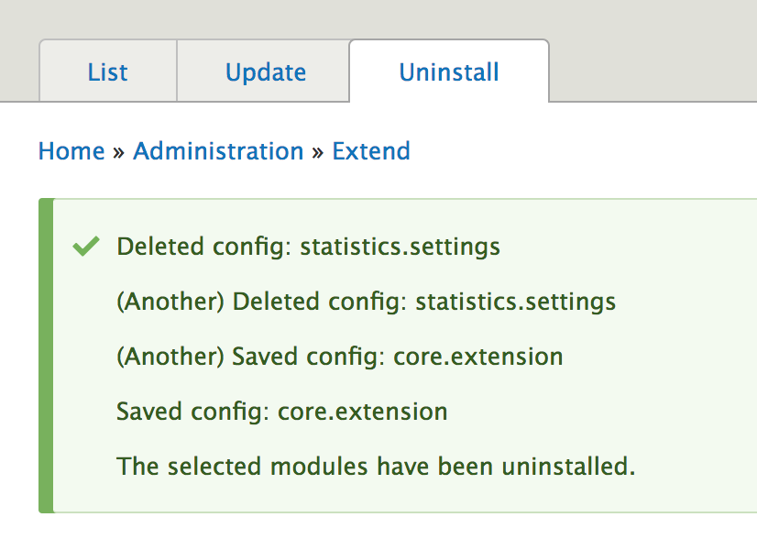
Task: Click the '(Another) Deleted config' message line
Action: (366, 302)
